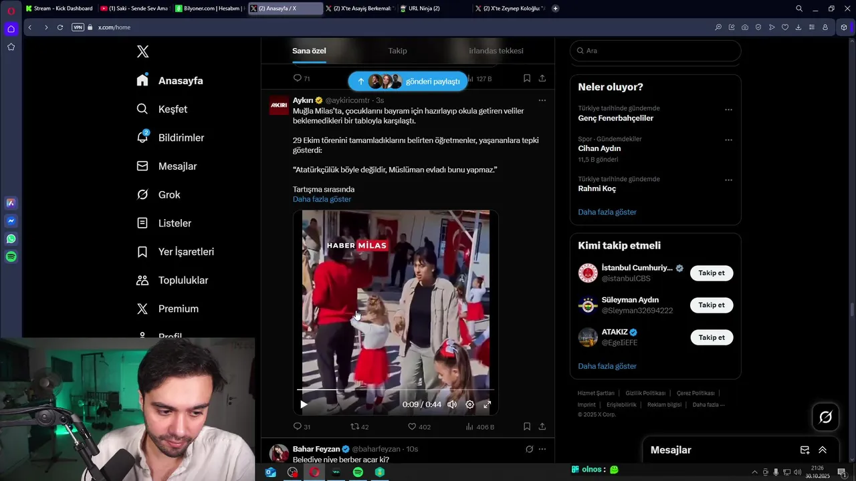Image resolution: width=856 pixels, height=481 pixels.
Task: View Aykırı post analytics 406 B
Action: click(x=480, y=426)
